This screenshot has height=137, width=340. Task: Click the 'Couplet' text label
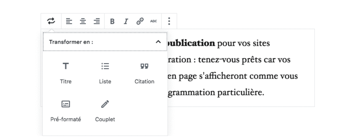coord(105,119)
